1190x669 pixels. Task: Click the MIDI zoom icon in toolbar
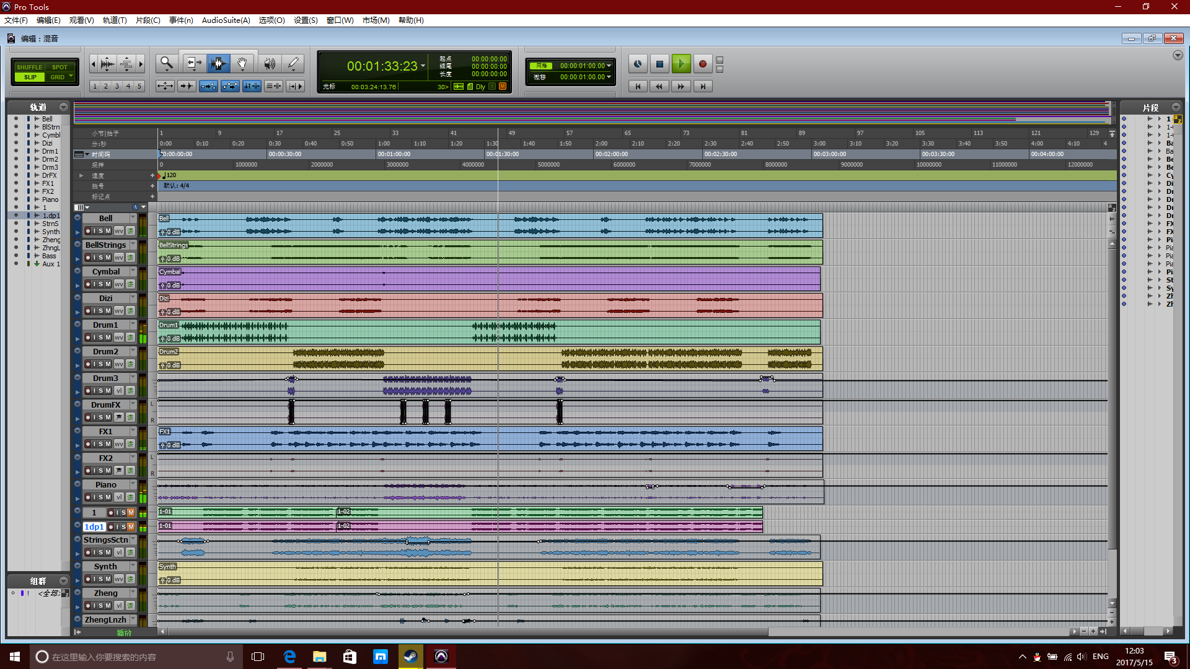126,63
